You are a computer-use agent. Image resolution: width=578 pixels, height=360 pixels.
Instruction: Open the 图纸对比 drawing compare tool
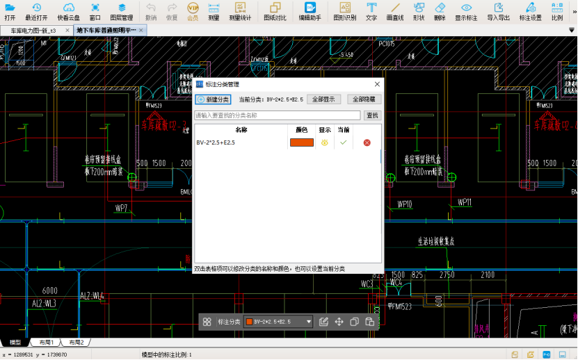click(275, 10)
